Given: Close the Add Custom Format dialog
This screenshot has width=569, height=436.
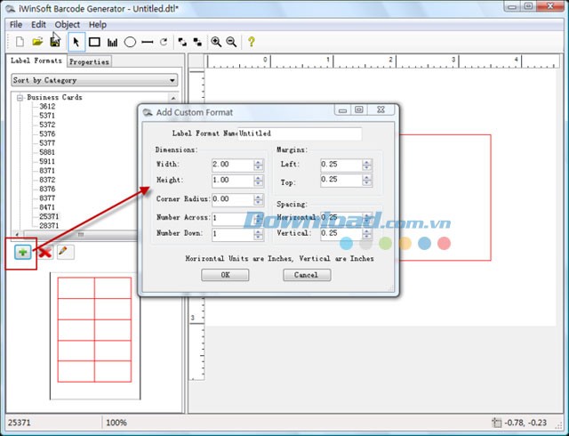Looking at the screenshot, I should [x=381, y=109].
